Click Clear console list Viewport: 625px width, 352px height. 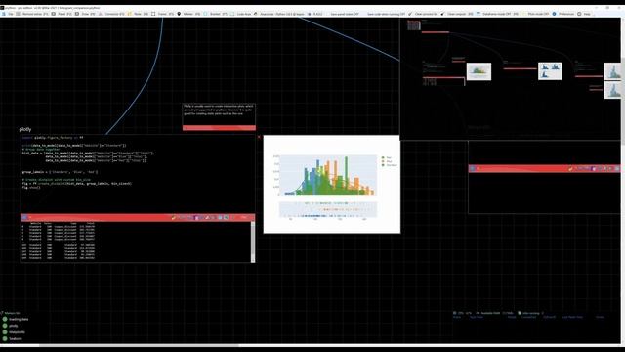pyautogui.click(x=423, y=14)
